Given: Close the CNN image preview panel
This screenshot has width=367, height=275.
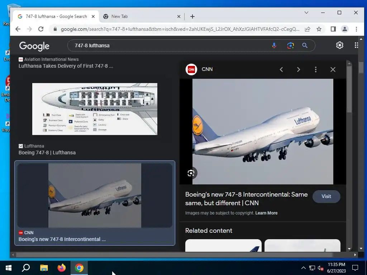Looking at the screenshot, I should pos(333,69).
